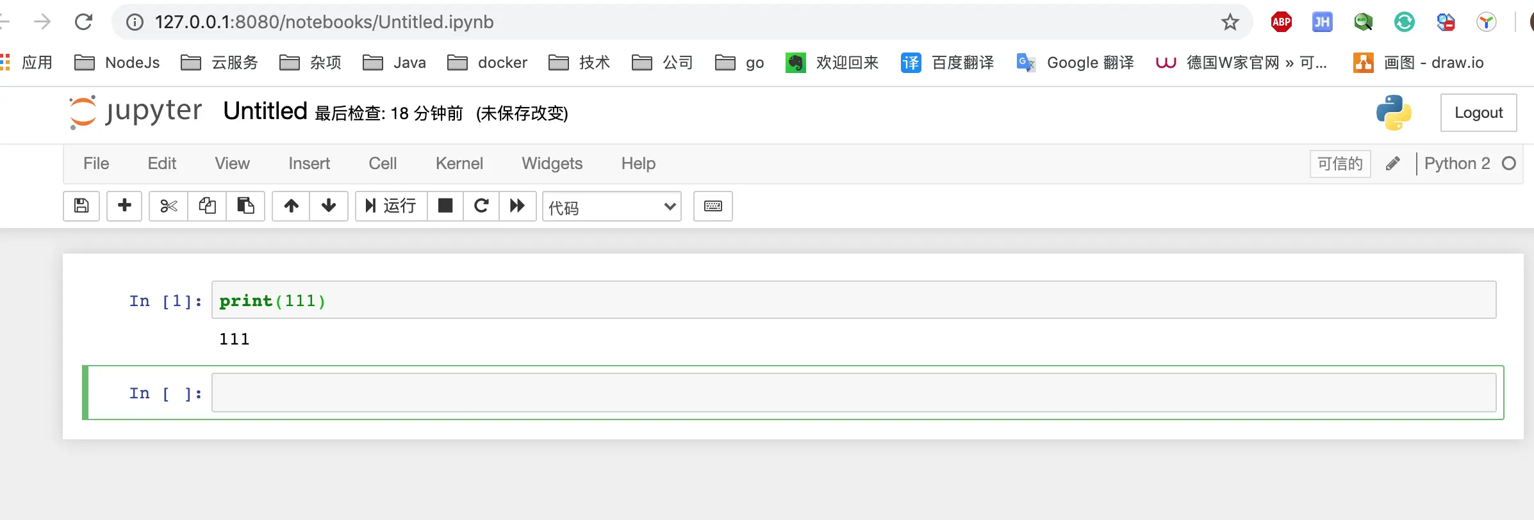Open the 应用 apps shortcut
Screen dimensions: 1534x520
(x=27, y=63)
